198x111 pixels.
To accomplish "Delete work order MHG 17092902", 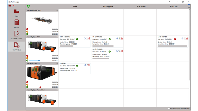I will click(122, 51).
